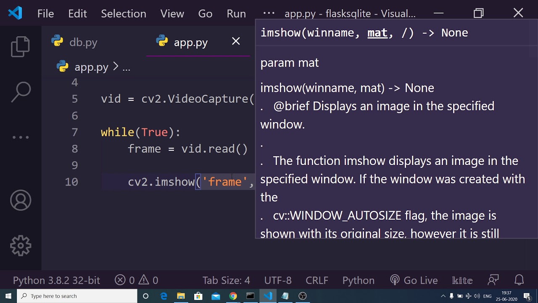Show additional views ellipsis in activity bar

tap(20, 137)
